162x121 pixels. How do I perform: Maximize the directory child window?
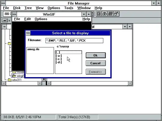[x=130, y=27]
